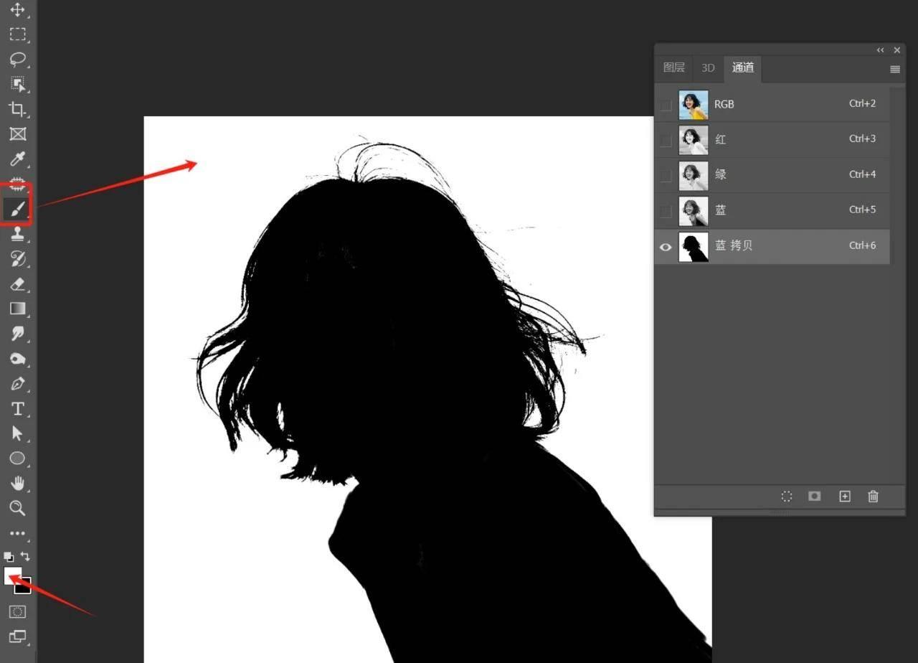Select the Lasso tool

[x=17, y=59]
